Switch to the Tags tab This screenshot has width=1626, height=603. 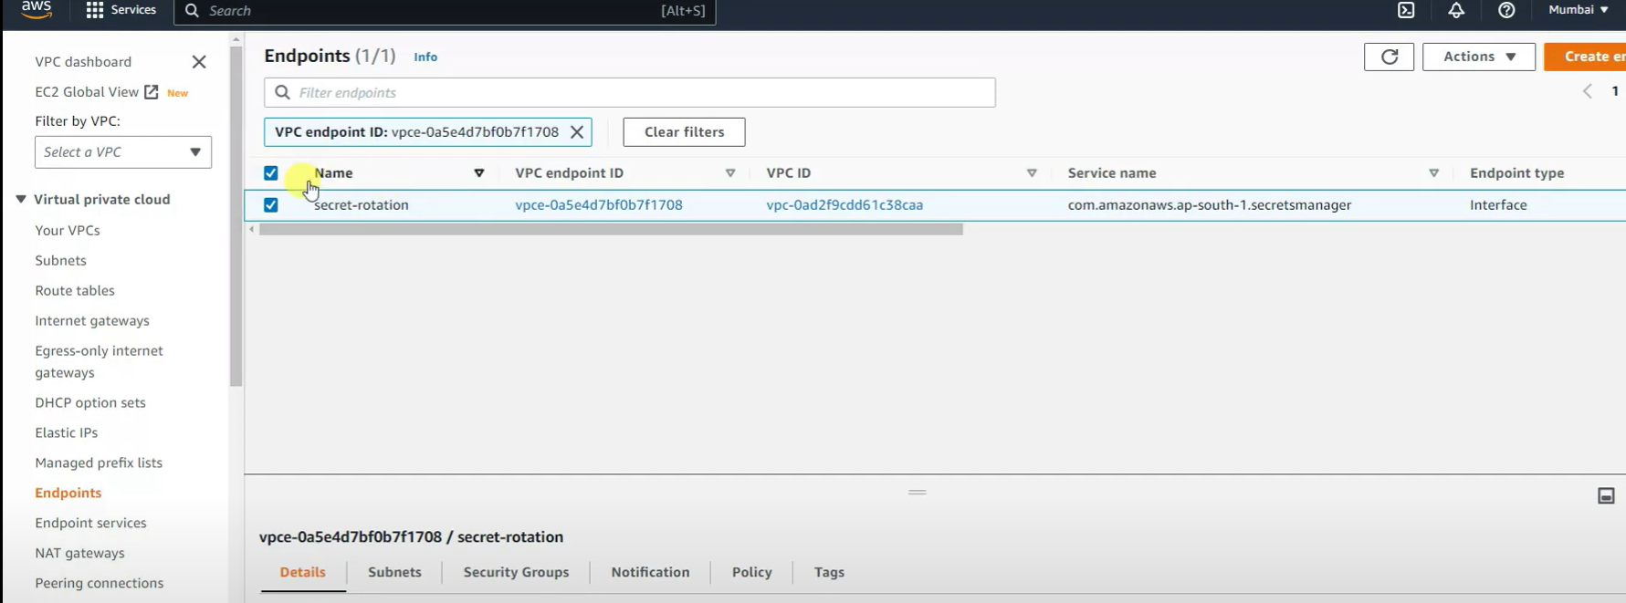829,573
